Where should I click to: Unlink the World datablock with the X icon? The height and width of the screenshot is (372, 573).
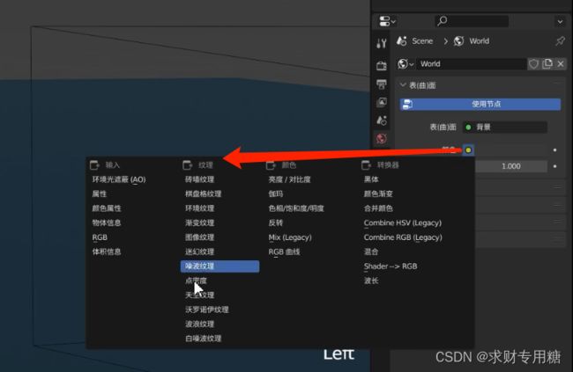(560, 63)
